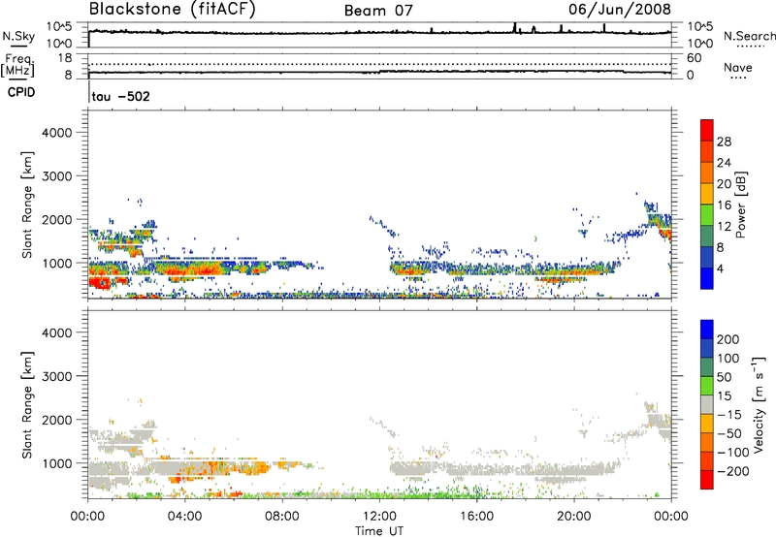The width and height of the screenshot is (776, 537).
Task: Click the blue swatch atop the Velocity colorbar
Action: (707, 330)
